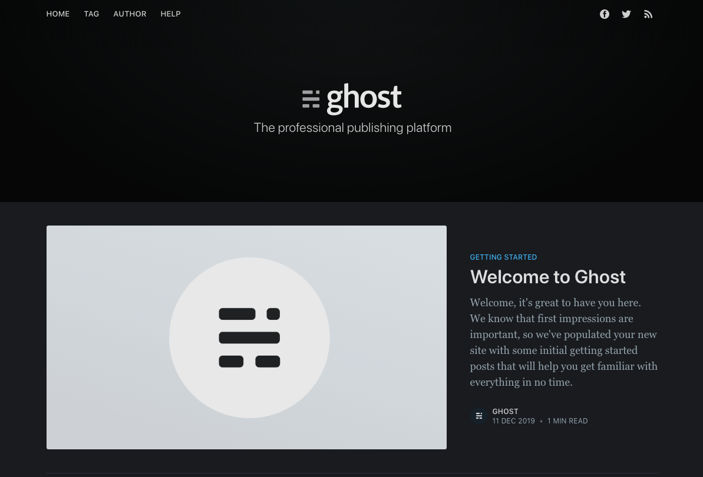This screenshot has width=703, height=477.
Task: Click the GHOST author name link
Action: [x=505, y=411]
